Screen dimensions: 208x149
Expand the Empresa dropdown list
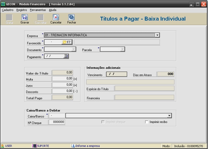[x=157, y=35]
